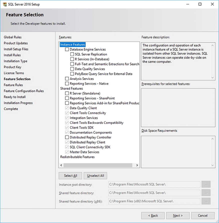Click Product Updates step in sidebar
Screen dimensions: 219x223
point(16,43)
